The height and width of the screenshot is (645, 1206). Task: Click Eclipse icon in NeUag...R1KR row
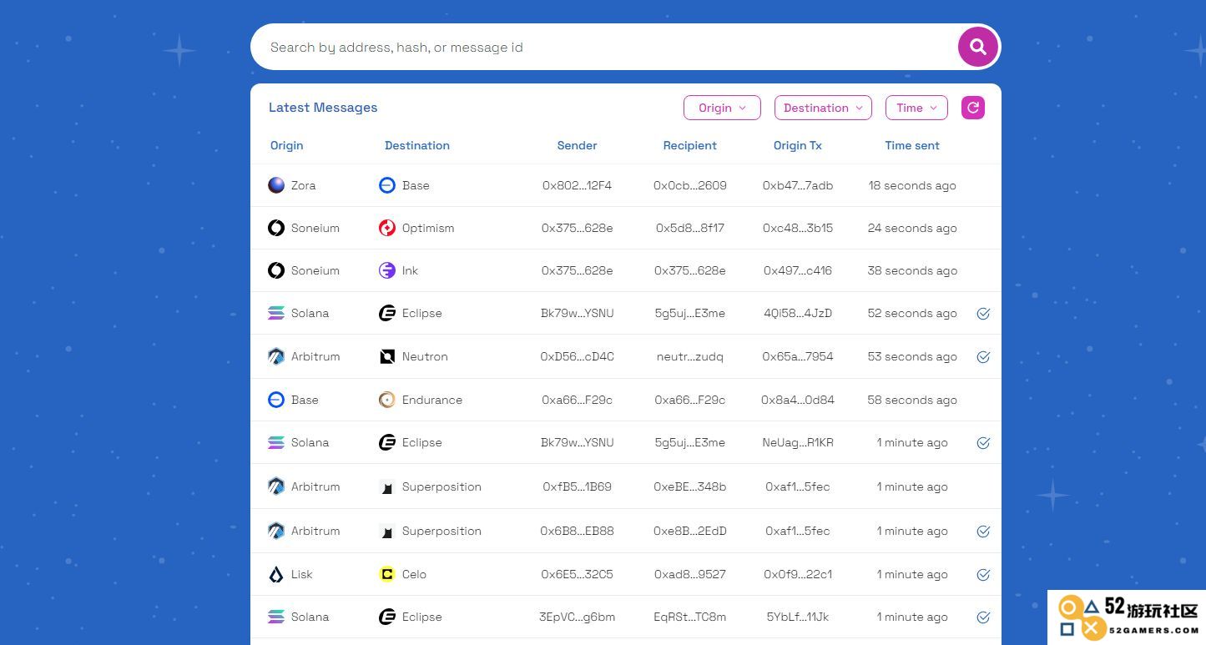[x=387, y=442]
